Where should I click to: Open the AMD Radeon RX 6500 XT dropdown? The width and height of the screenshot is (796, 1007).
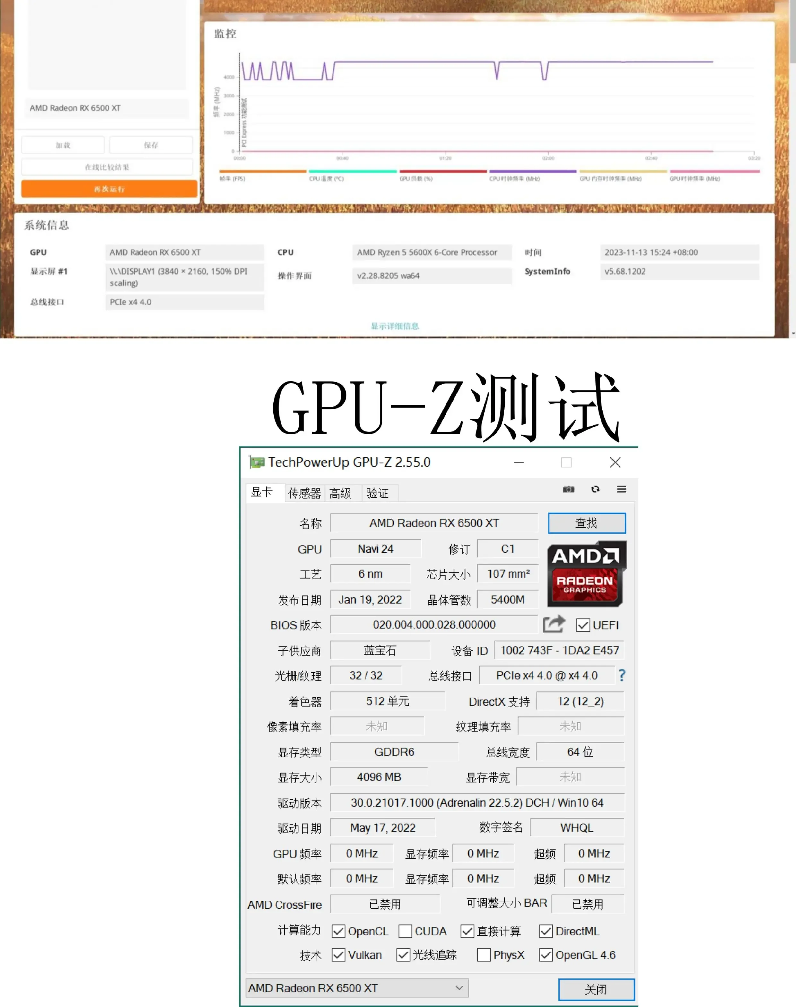357,988
